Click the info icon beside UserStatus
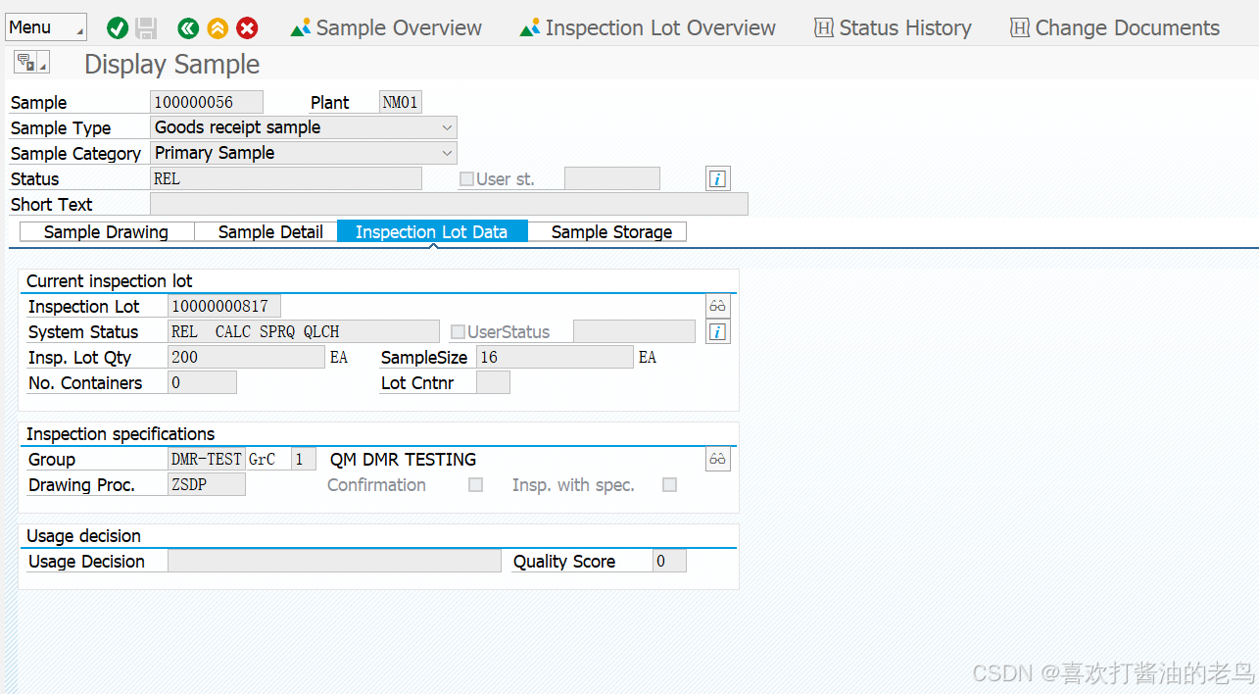This screenshot has height=694, width=1259. tap(718, 332)
